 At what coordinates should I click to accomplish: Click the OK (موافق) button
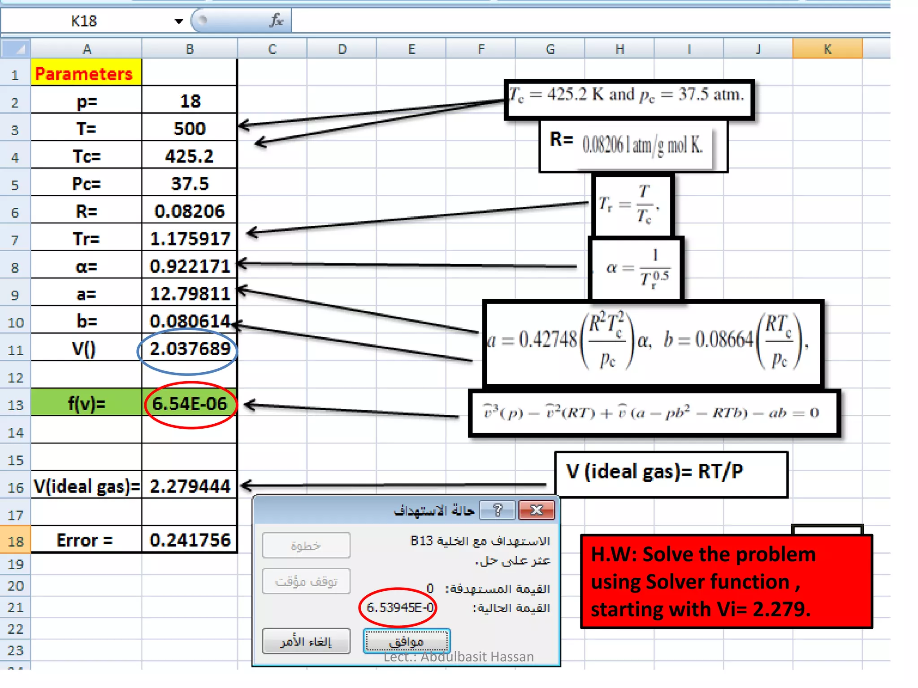click(407, 641)
